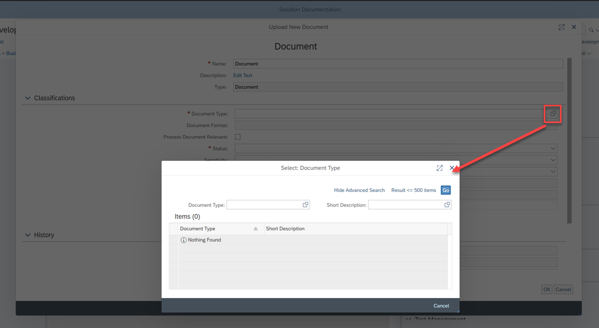Viewport: 599px width, 328px height.
Task: Click Hide Advanced Search link
Action: click(x=359, y=190)
